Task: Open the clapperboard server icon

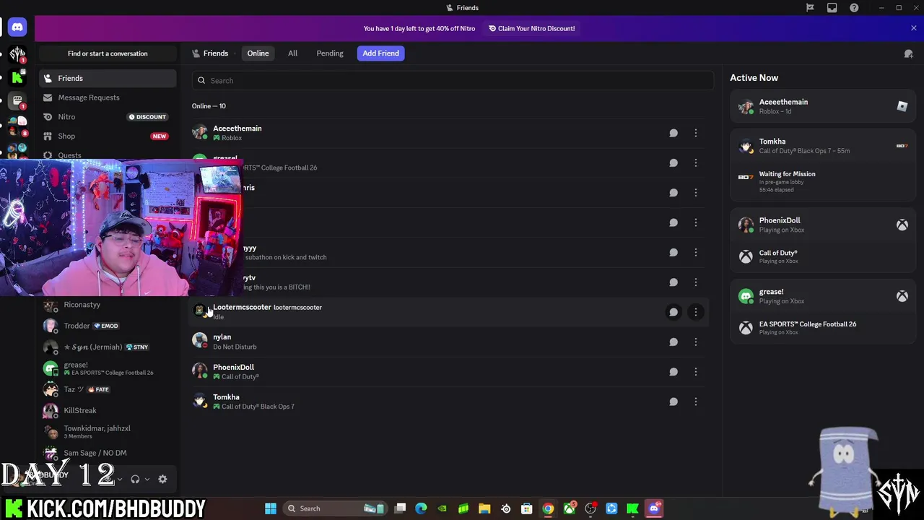Action: (x=17, y=101)
